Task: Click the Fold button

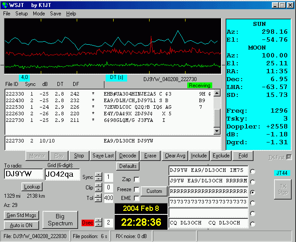Action: tap(243, 156)
